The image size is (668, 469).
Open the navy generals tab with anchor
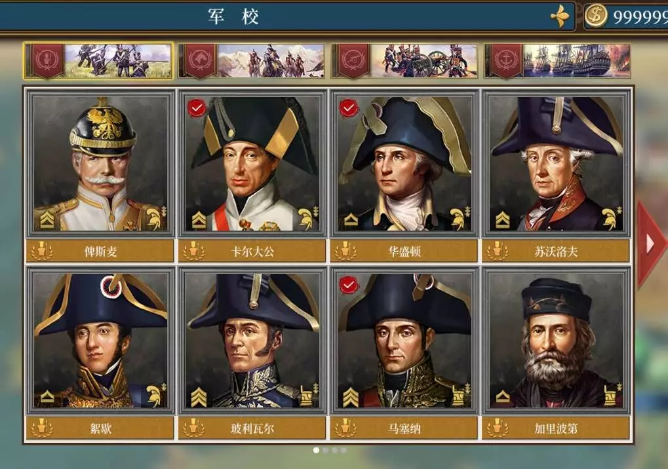click(558, 60)
